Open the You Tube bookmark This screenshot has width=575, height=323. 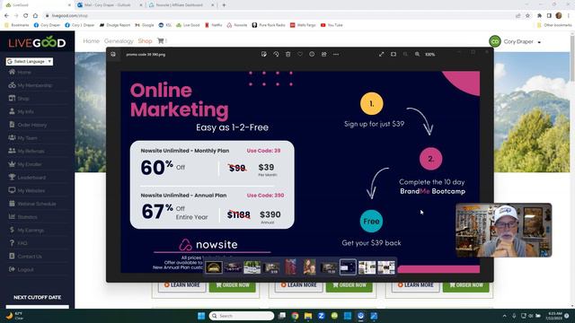point(332,25)
